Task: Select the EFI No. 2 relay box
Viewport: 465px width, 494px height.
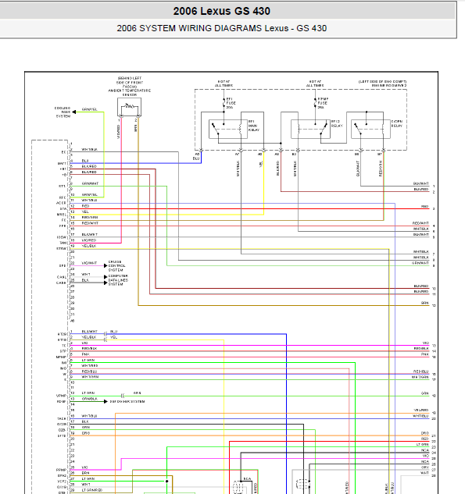Action: point(310,130)
